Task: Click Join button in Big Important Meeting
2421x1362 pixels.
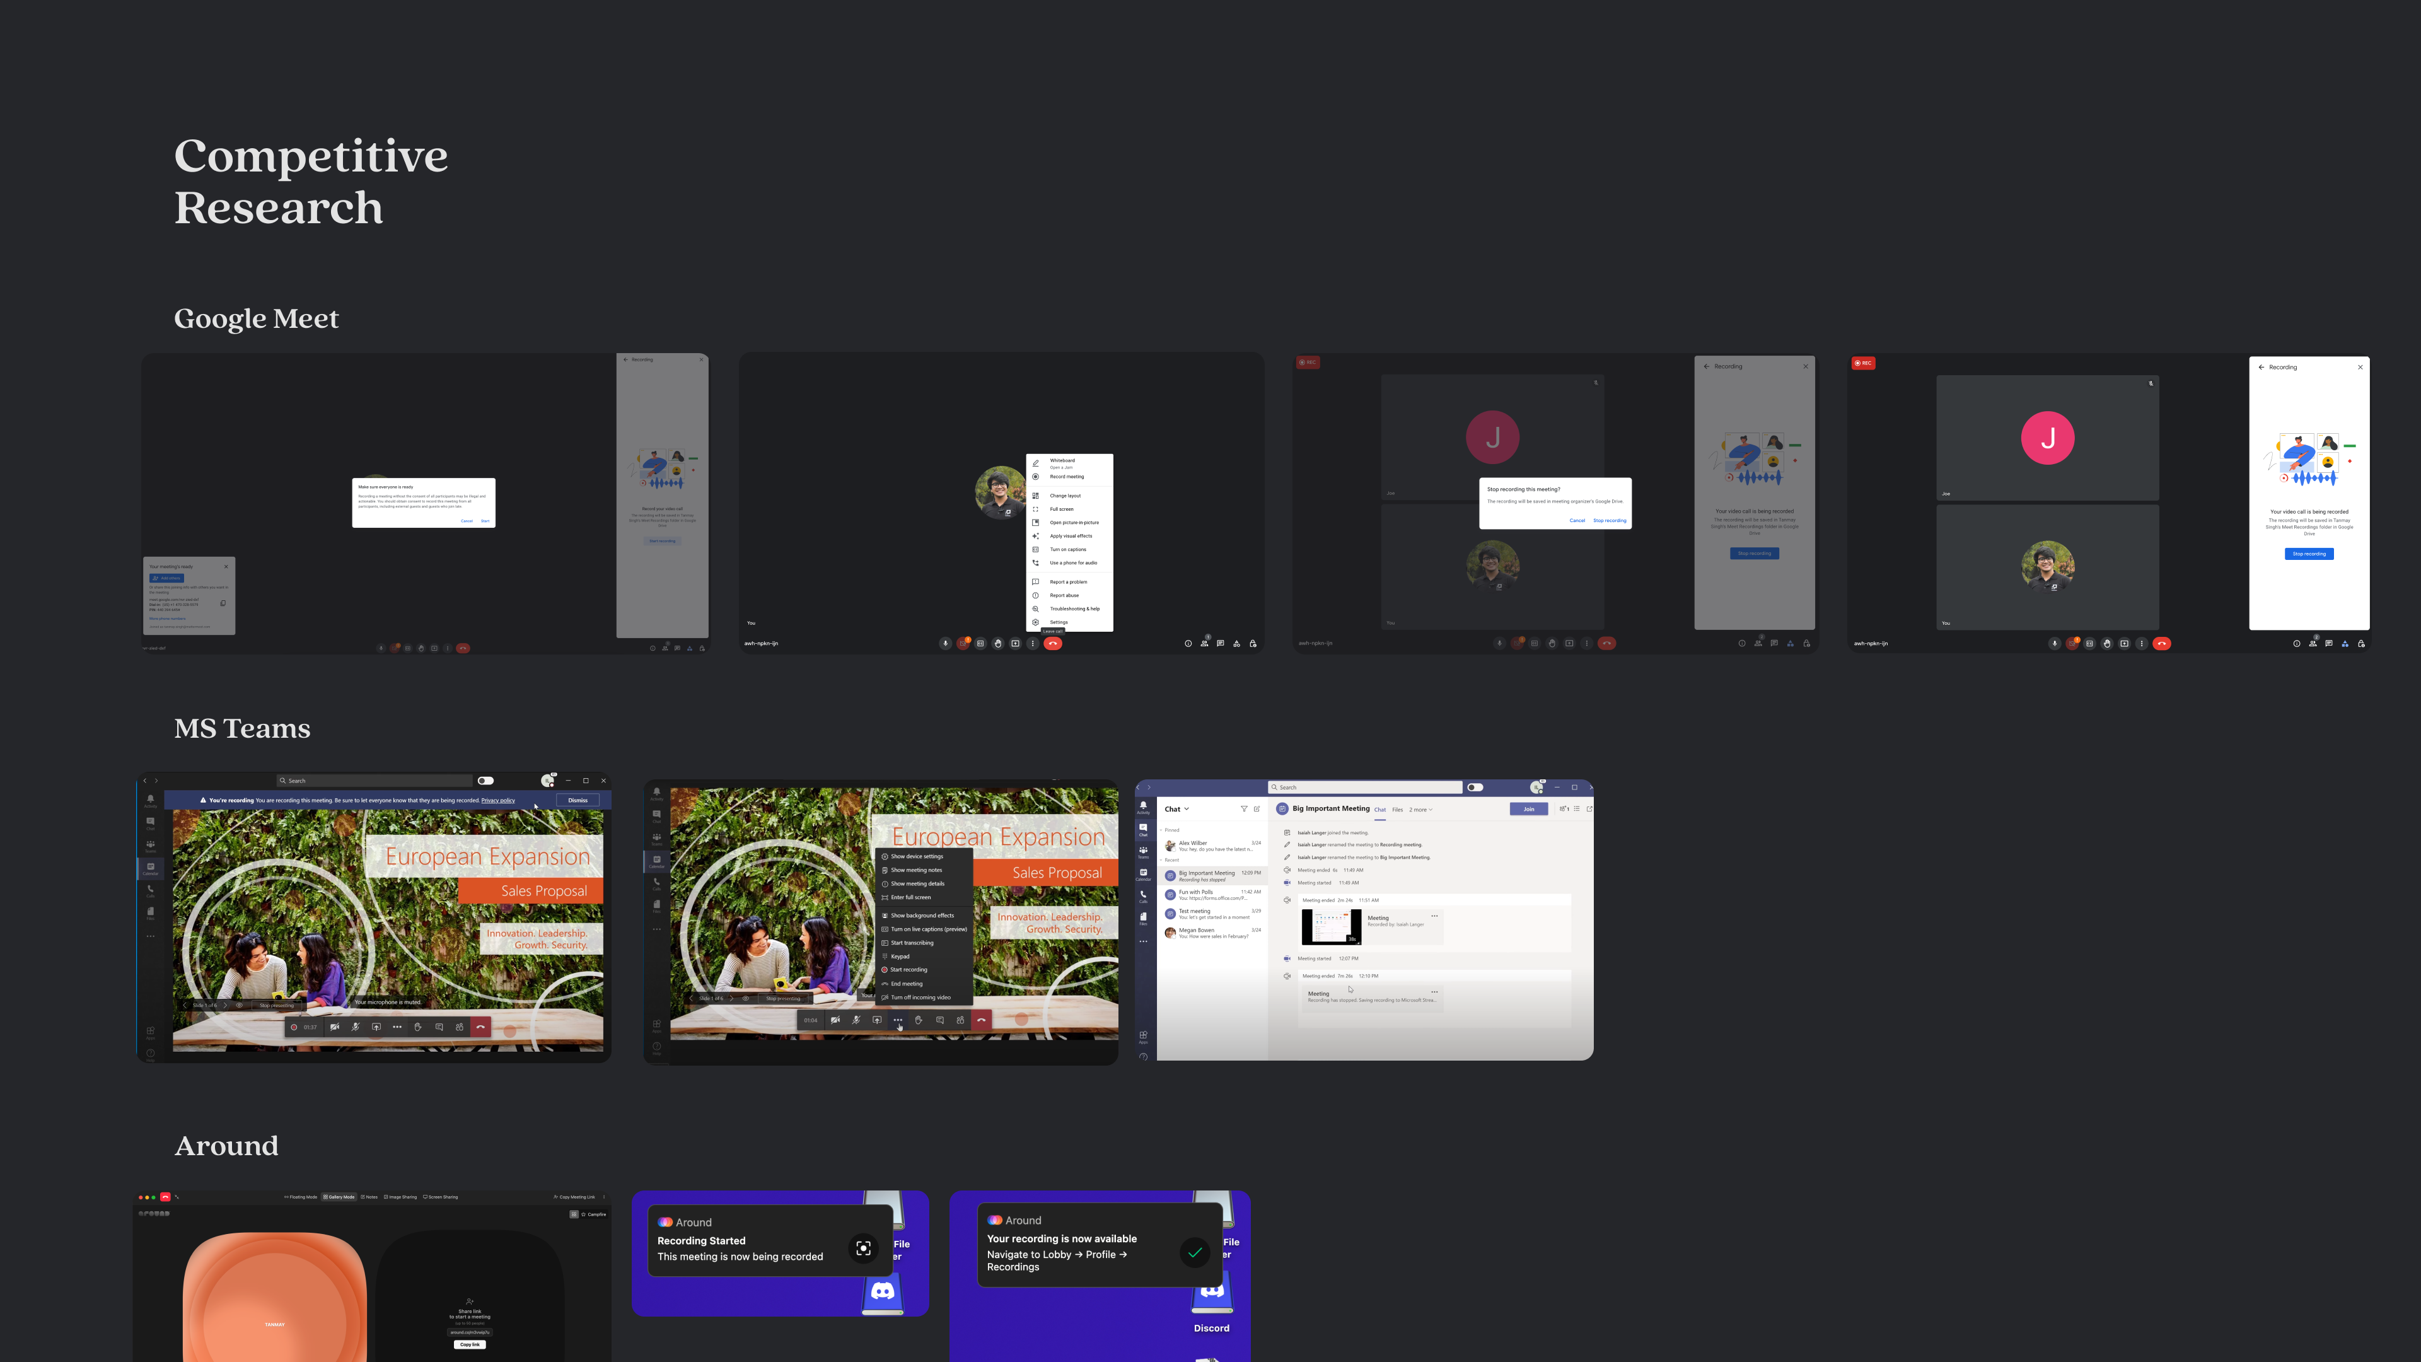Action: pos(1528,809)
